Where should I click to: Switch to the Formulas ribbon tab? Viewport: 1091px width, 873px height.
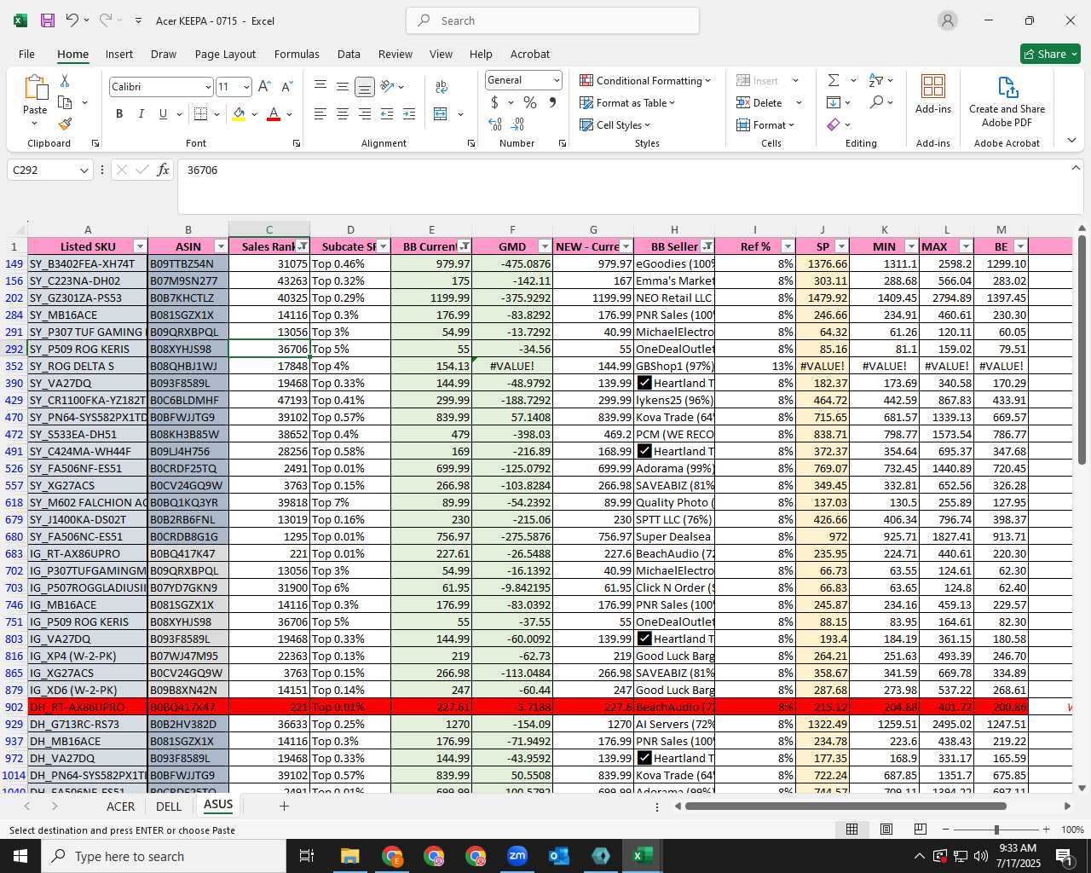[x=297, y=54]
